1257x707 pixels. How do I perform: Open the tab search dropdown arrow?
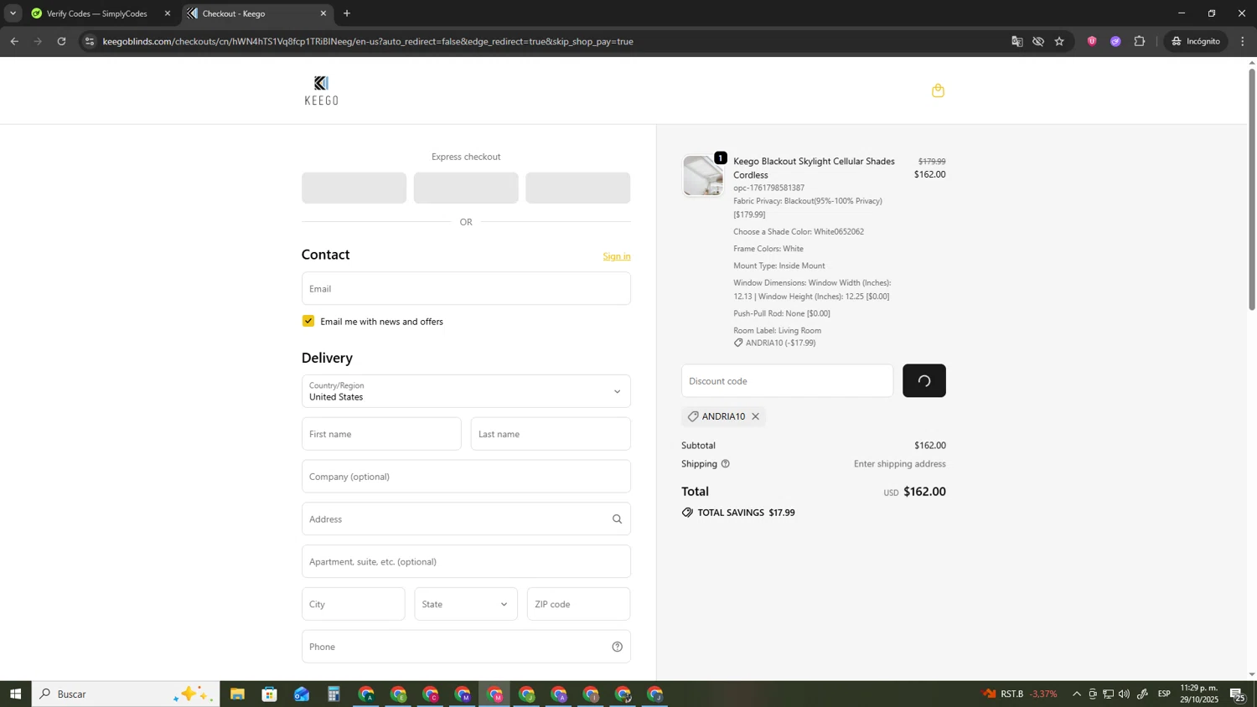(13, 13)
